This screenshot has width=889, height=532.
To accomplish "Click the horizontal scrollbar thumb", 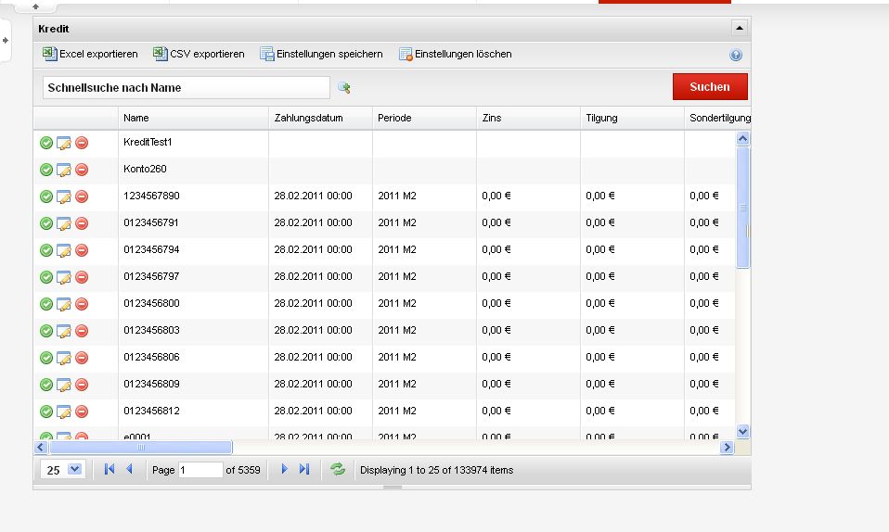I will (x=139, y=448).
